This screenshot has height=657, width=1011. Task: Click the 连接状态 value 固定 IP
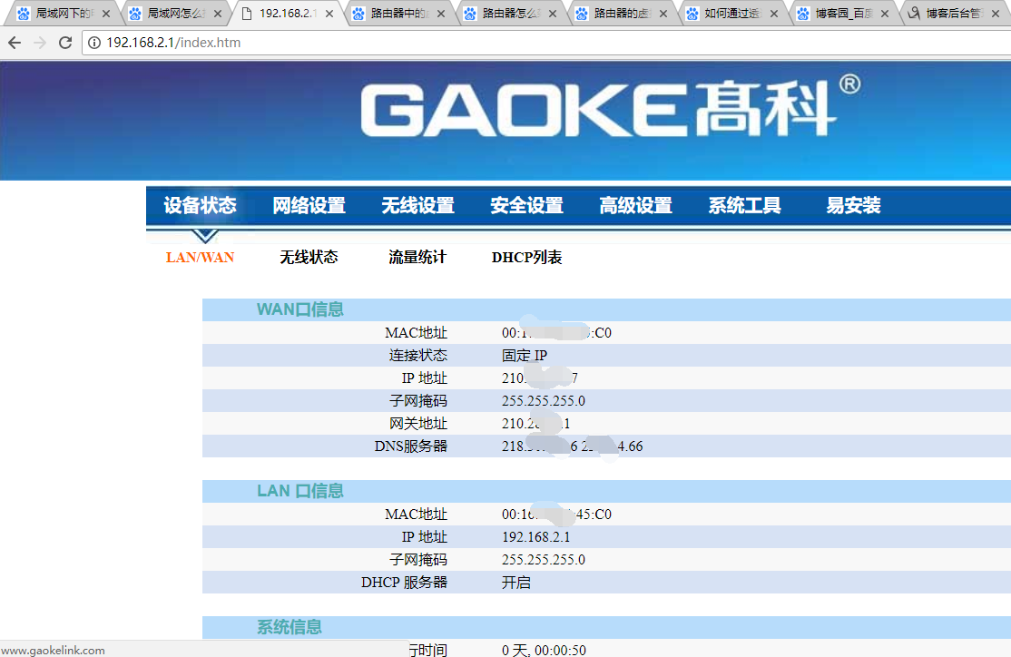point(525,355)
